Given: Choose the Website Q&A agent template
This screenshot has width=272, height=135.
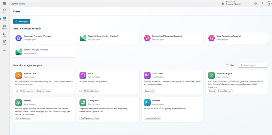Looking at the screenshot, I should [44, 82].
